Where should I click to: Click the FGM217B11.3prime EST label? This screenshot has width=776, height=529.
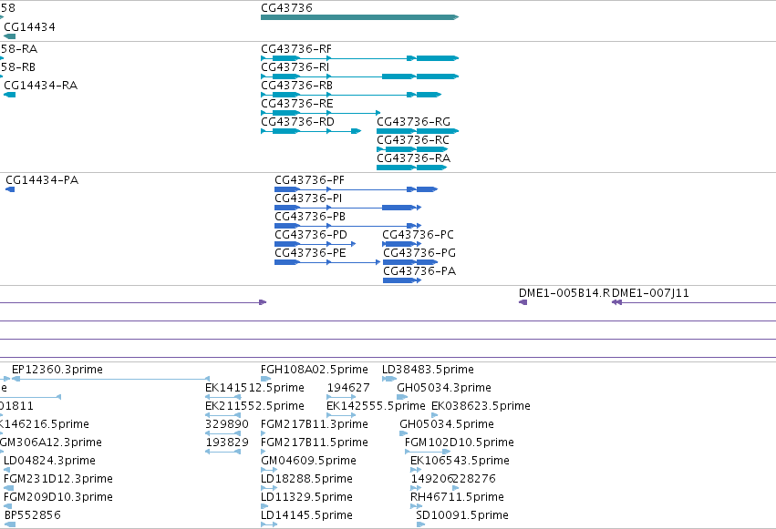click(x=315, y=425)
